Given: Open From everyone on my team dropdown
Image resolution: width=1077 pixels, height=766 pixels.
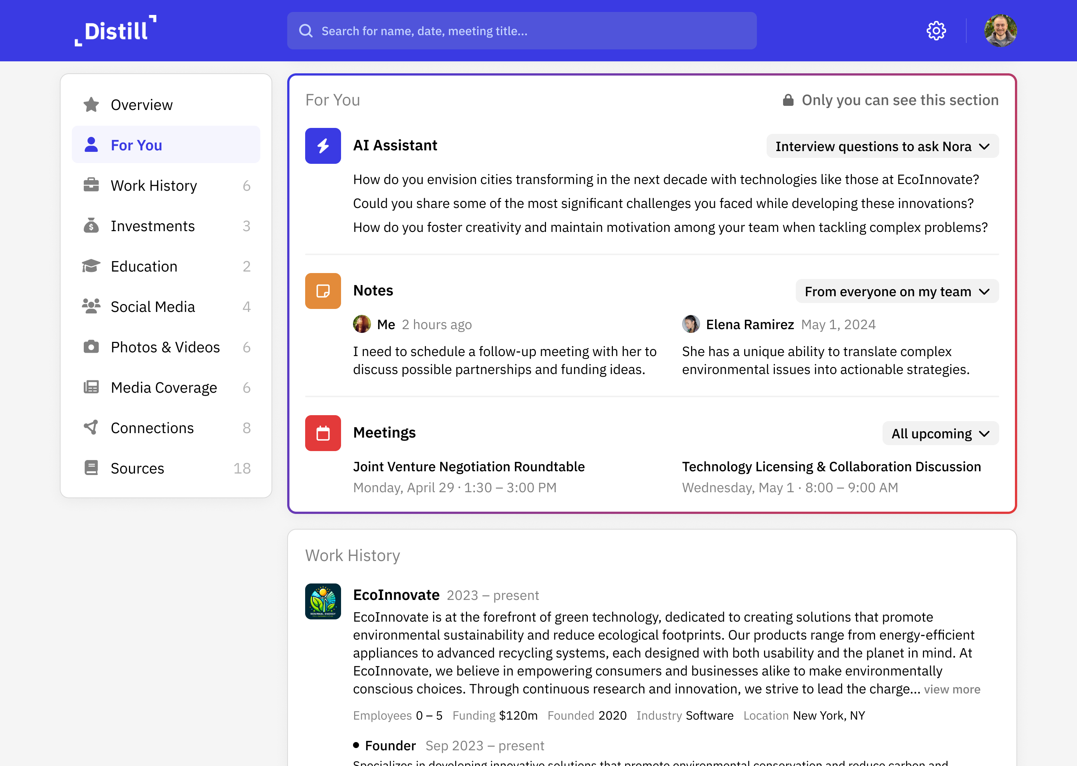Looking at the screenshot, I should point(897,291).
